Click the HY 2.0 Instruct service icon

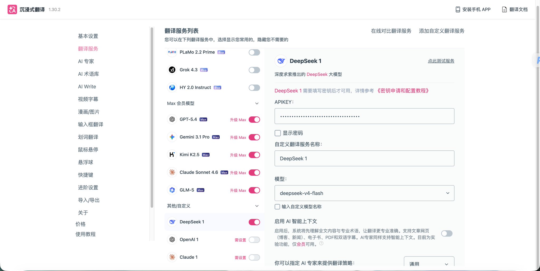172,87
